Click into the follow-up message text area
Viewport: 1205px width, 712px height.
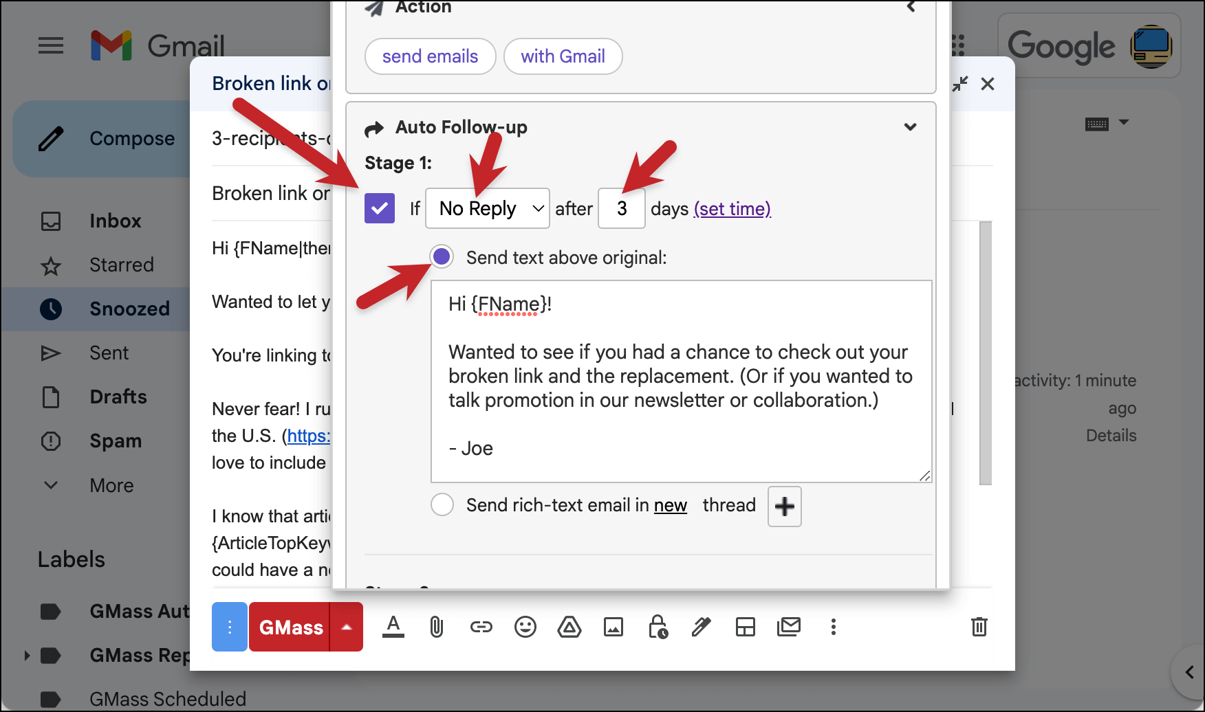tap(682, 381)
